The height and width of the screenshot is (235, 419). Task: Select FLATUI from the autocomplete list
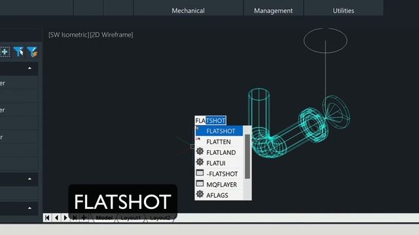click(219, 163)
